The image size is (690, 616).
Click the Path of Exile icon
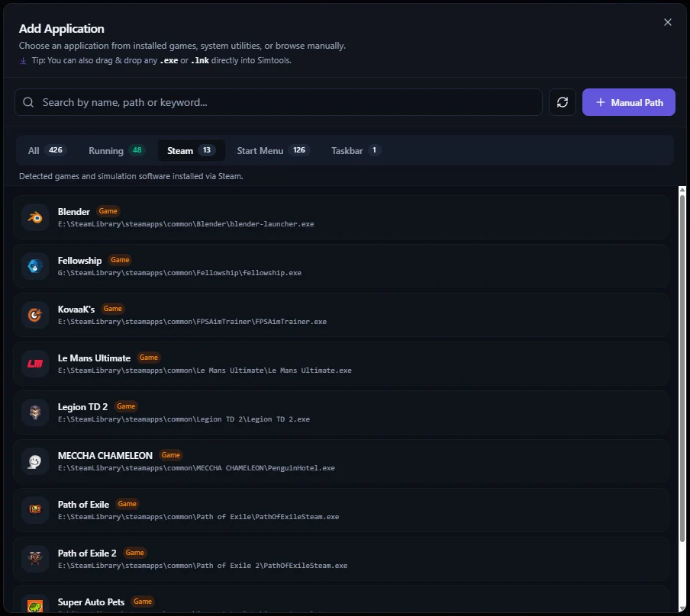point(35,510)
